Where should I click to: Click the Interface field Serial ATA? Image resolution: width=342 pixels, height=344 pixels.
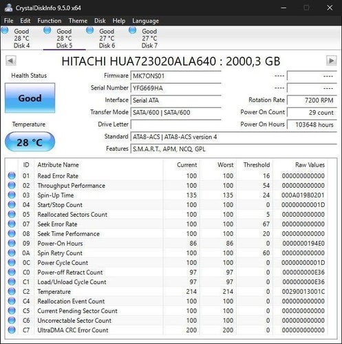point(175,100)
